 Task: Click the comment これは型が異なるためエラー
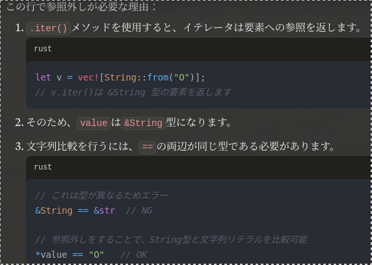(101, 196)
